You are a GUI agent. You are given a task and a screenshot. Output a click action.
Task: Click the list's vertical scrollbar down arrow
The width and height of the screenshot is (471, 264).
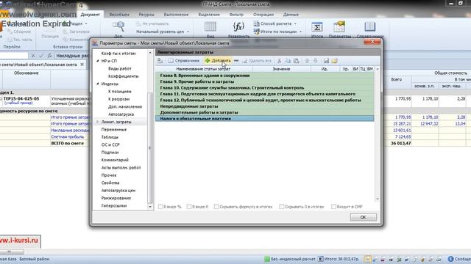click(x=378, y=199)
